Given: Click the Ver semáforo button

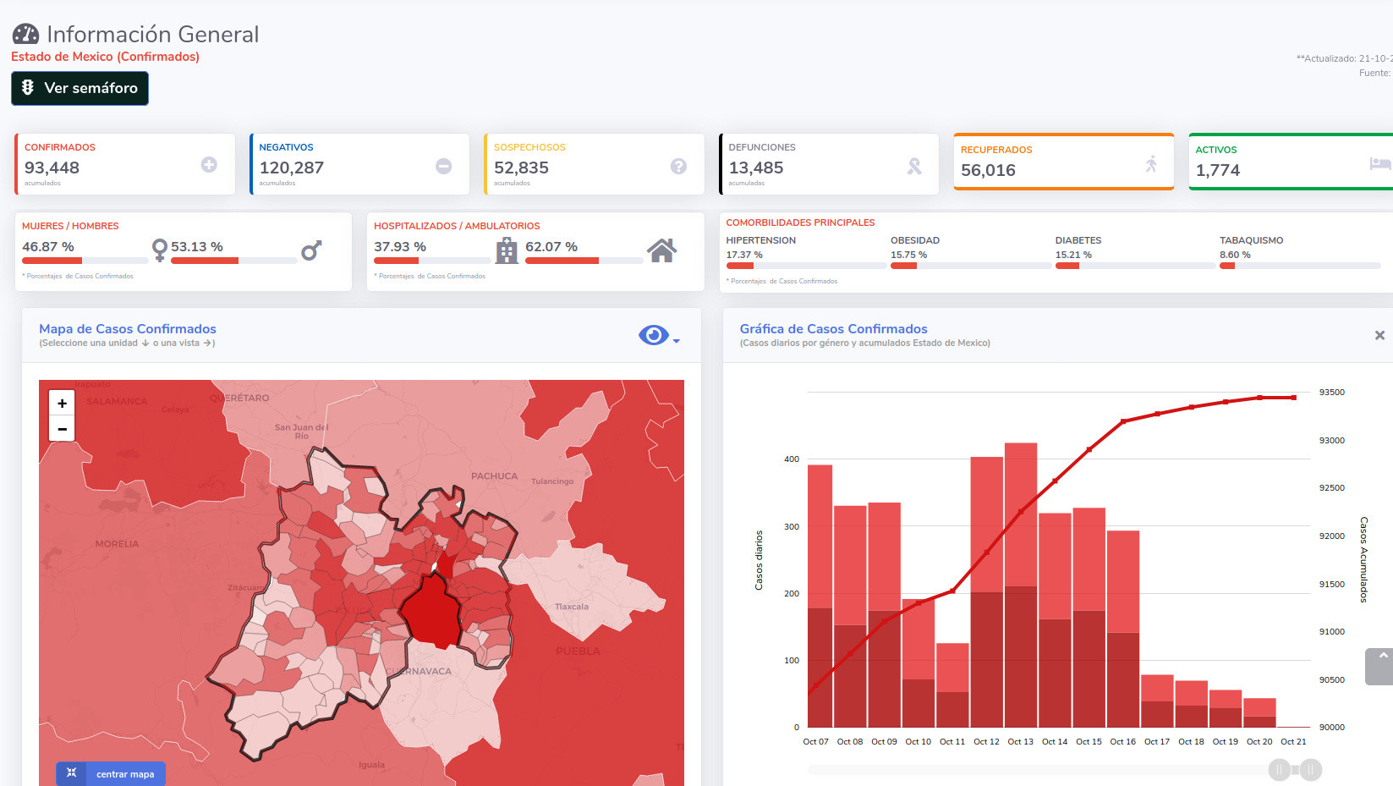Looking at the screenshot, I should coord(80,88).
